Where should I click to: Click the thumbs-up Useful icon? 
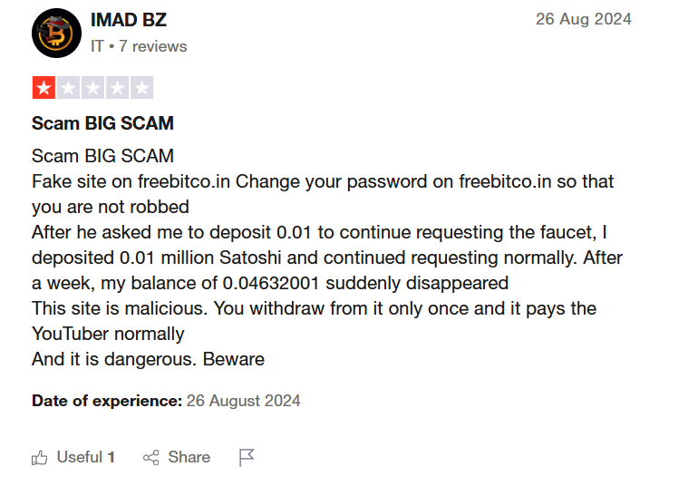pyautogui.click(x=40, y=458)
